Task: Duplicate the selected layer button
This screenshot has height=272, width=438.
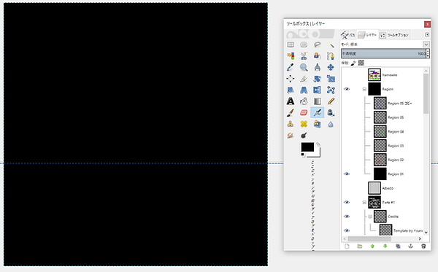Action: click(x=398, y=246)
